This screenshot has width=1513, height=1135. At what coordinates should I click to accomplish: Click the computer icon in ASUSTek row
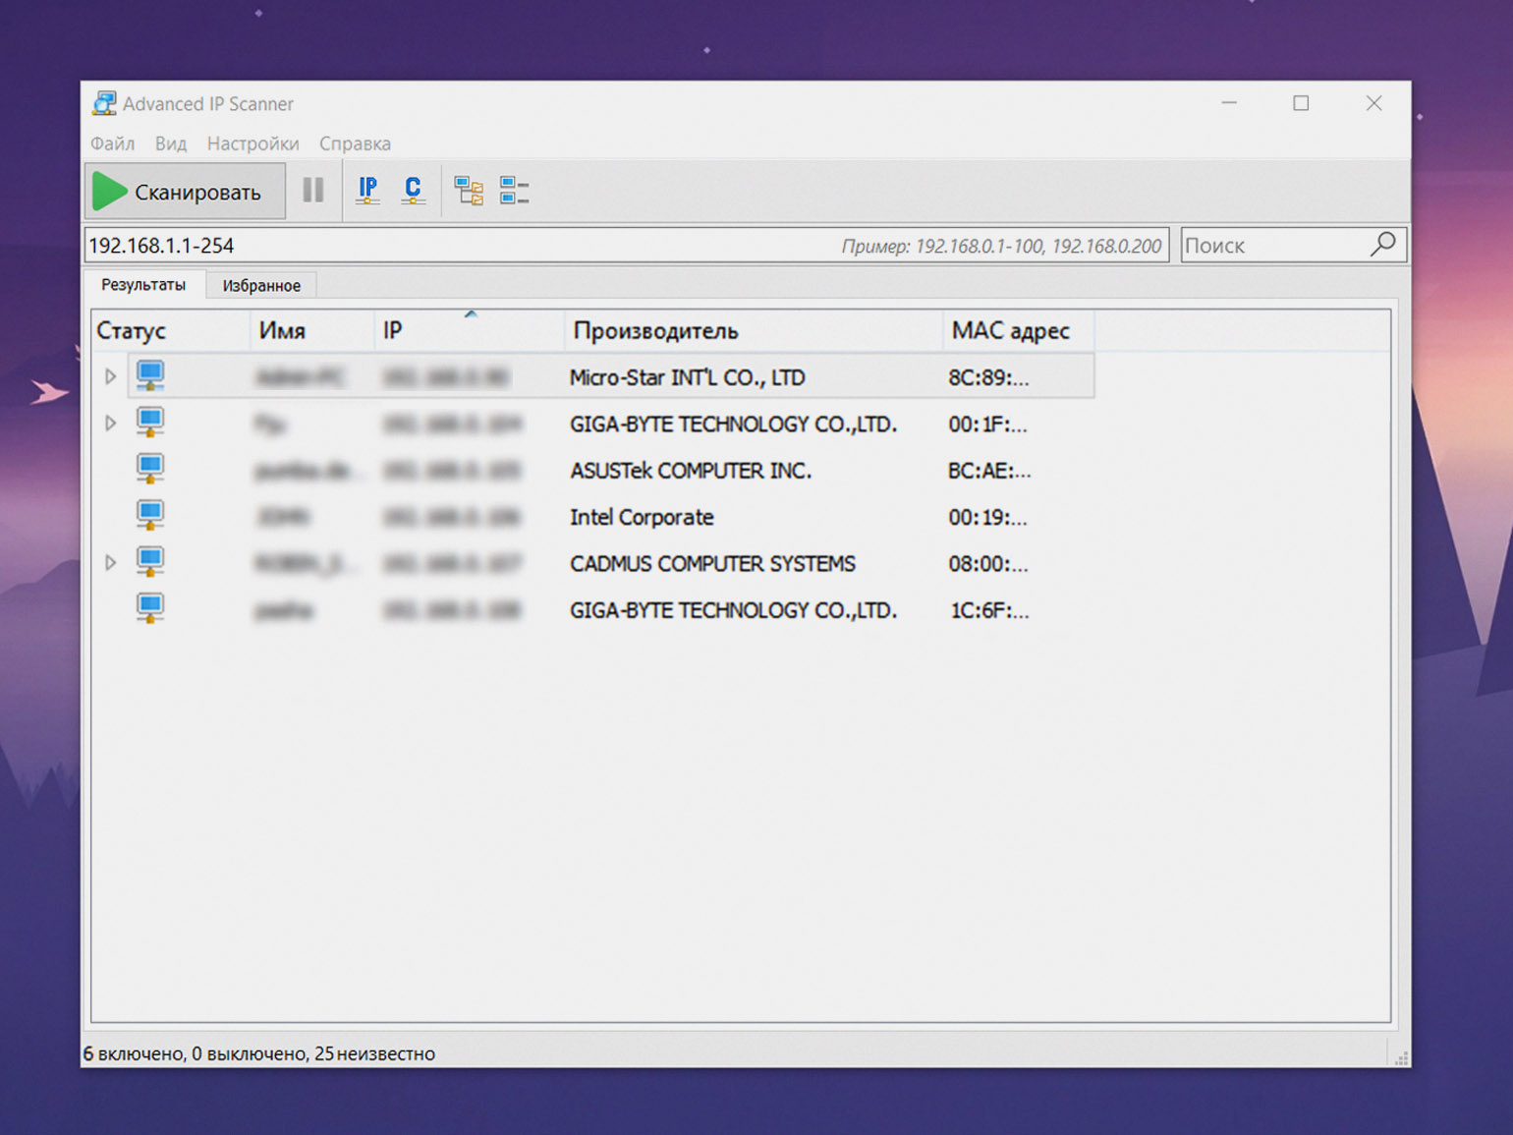[150, 469]
